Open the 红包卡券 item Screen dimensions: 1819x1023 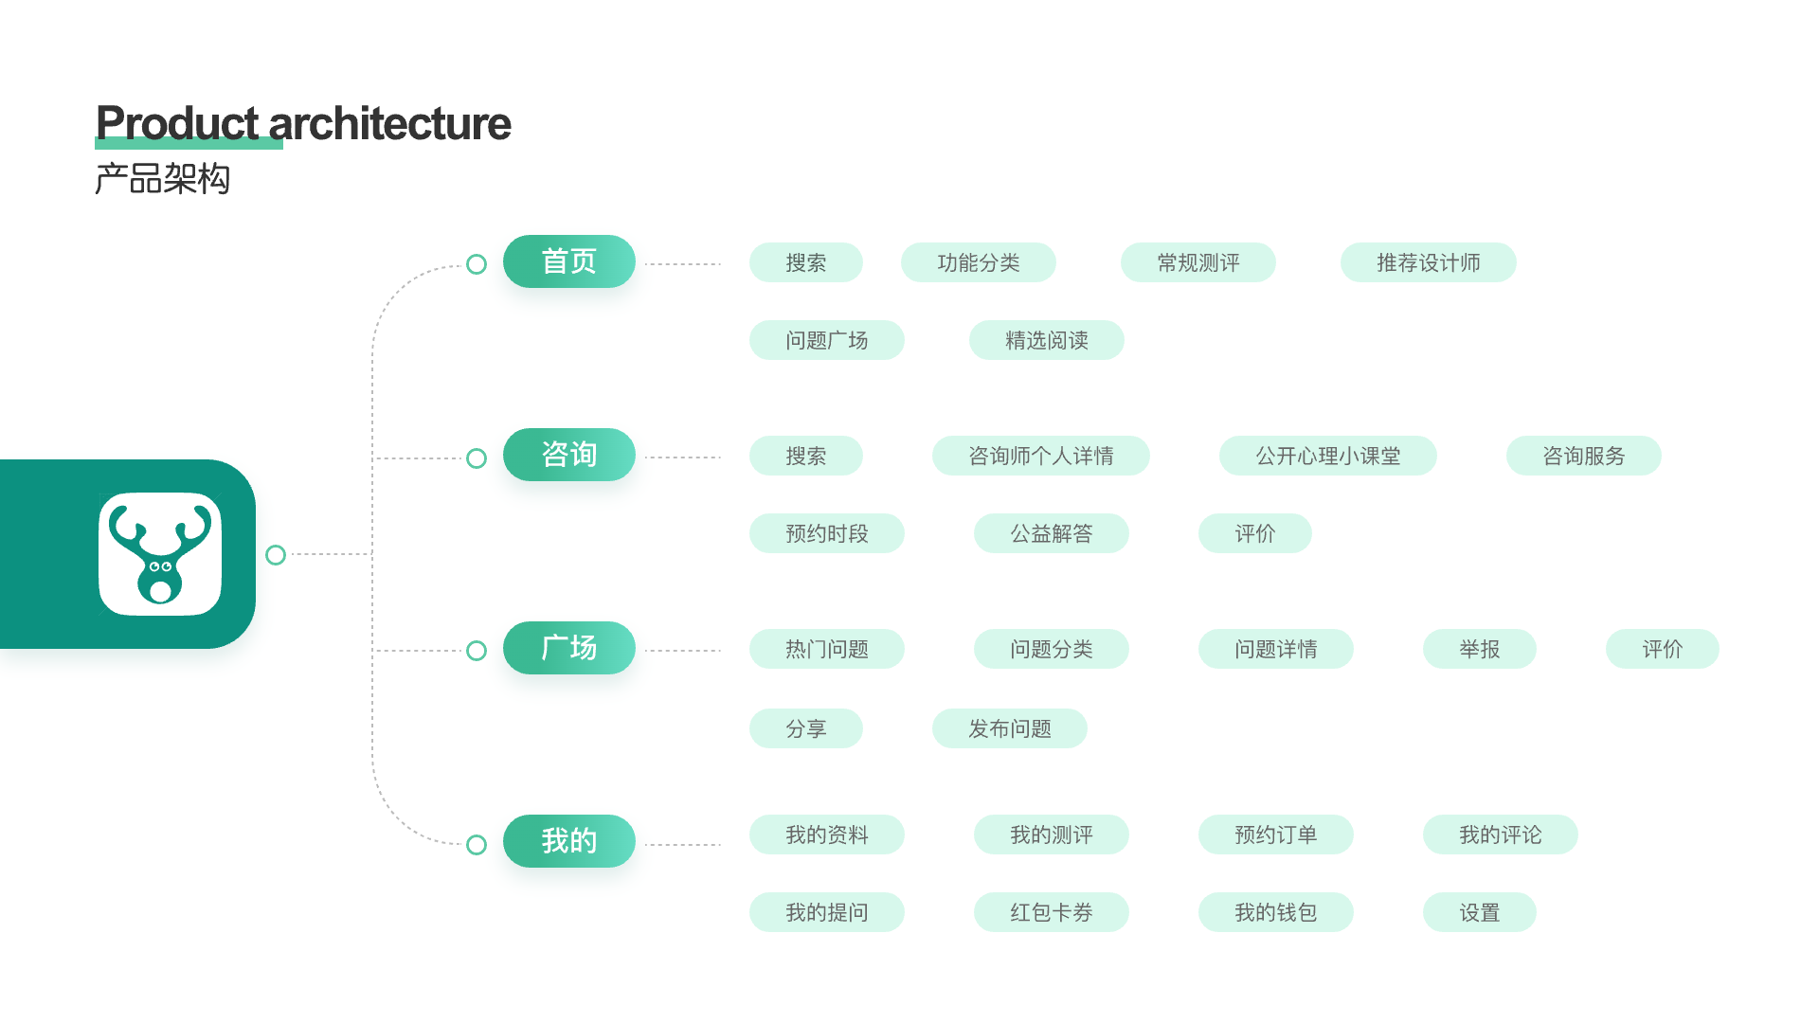[x=1051, y=912]
